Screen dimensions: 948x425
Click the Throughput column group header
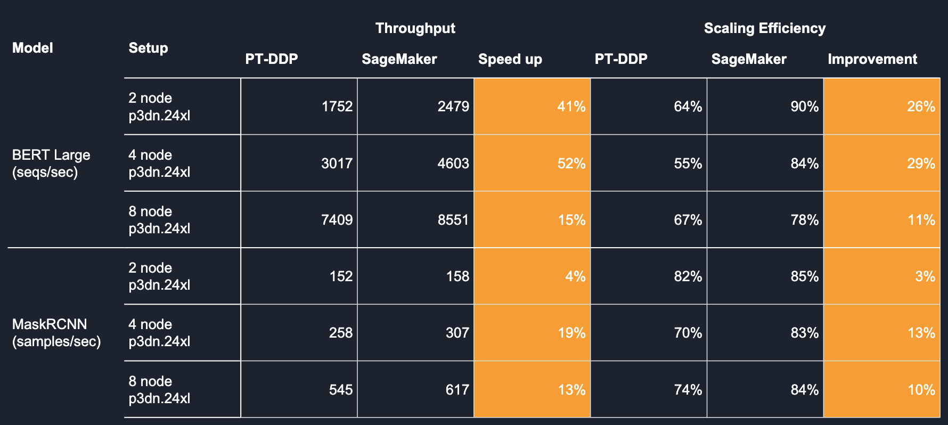pos(415,28)
